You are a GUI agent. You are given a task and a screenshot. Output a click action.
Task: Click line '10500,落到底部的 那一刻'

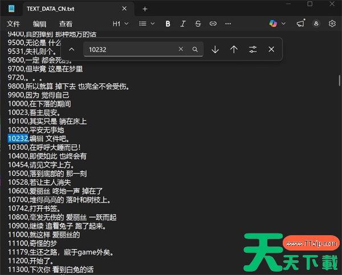[47, 174]
